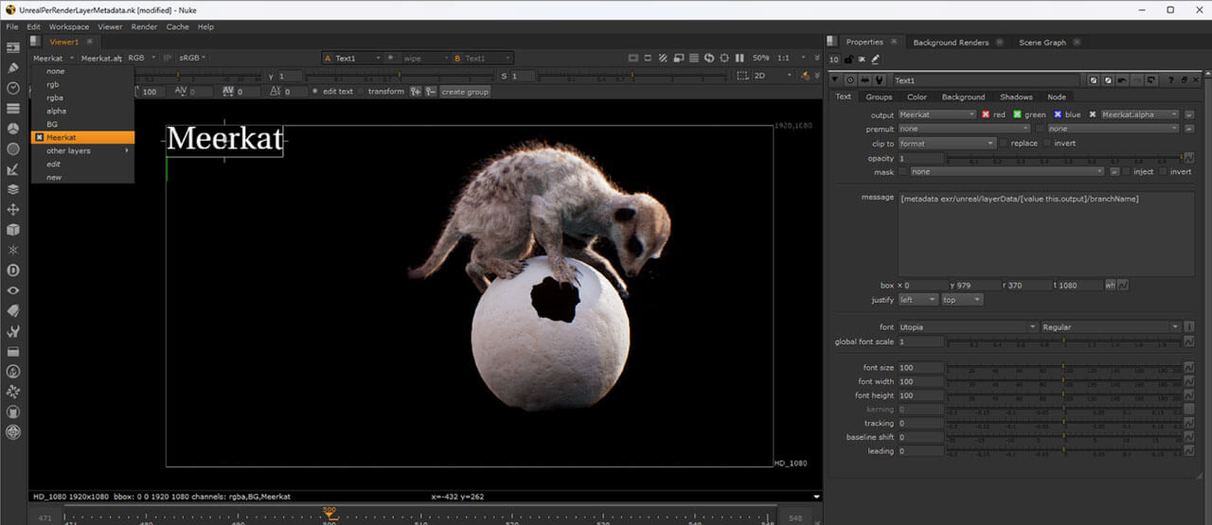
Task: Open the Time nodes clock icon
Action: [13, 87]
